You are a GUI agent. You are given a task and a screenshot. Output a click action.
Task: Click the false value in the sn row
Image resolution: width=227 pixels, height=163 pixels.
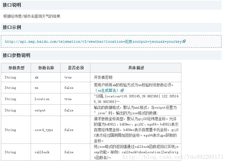tap(69, 88)
